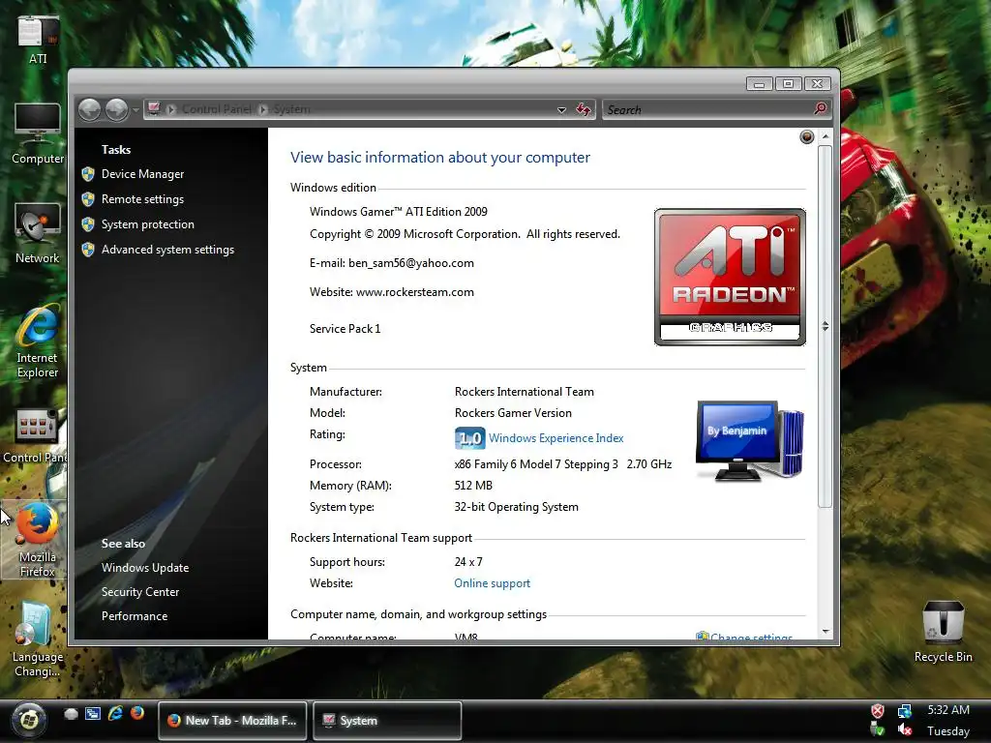The width and height of the screenshot is (991, 743).
Task: Click the www.rockersteam.com website text
Action: click(x=414, y=292)
